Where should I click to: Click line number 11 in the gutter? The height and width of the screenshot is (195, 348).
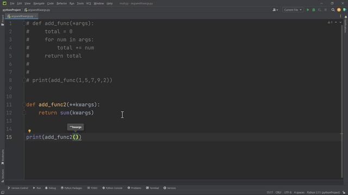tap(9, 105)
